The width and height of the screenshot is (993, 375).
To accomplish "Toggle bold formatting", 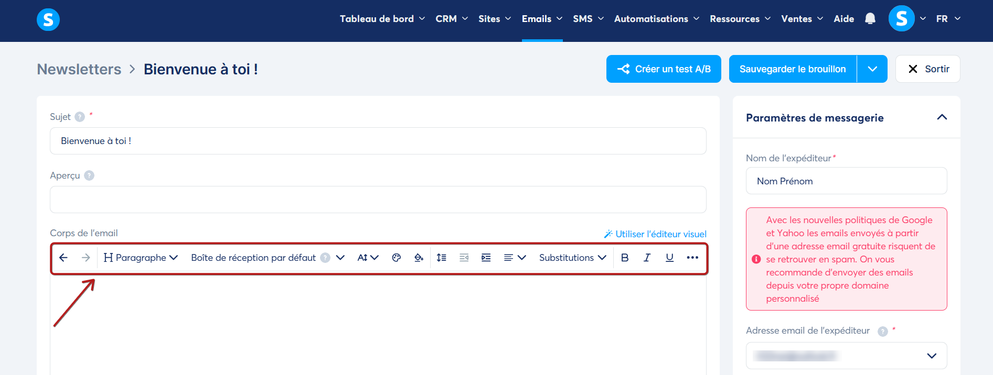I will [x=625, y=258].
